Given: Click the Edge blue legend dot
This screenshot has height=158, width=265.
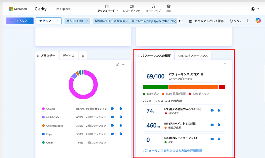Looking at the screenshot, I should click(x=43, y=134).
